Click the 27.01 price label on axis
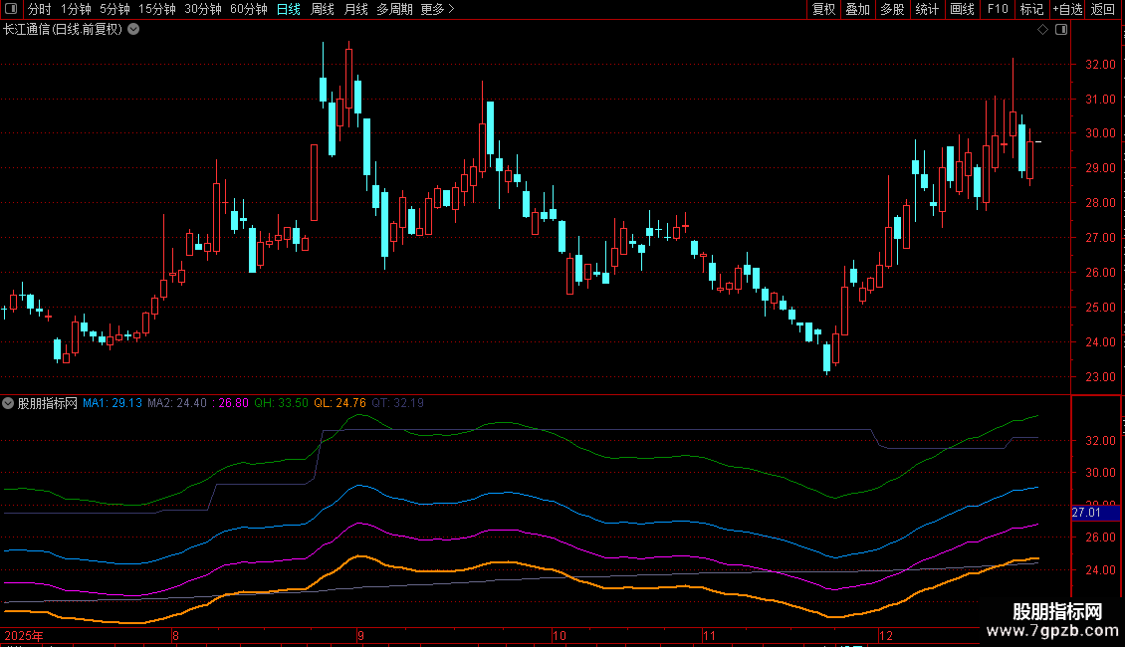This screenshot has height=647, width=1125. (x=1086, y=513)
